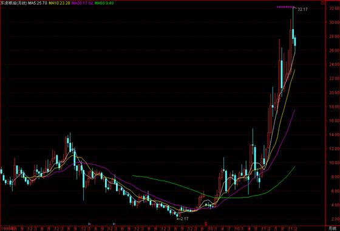340x231 pixels.
Task: Click the 10.00 label on the price axis
Action: click(x=334, y=163)
